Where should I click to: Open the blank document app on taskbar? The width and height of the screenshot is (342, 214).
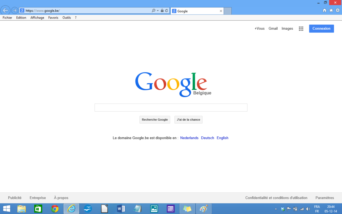pyautogui.click(x=104, y=209)
